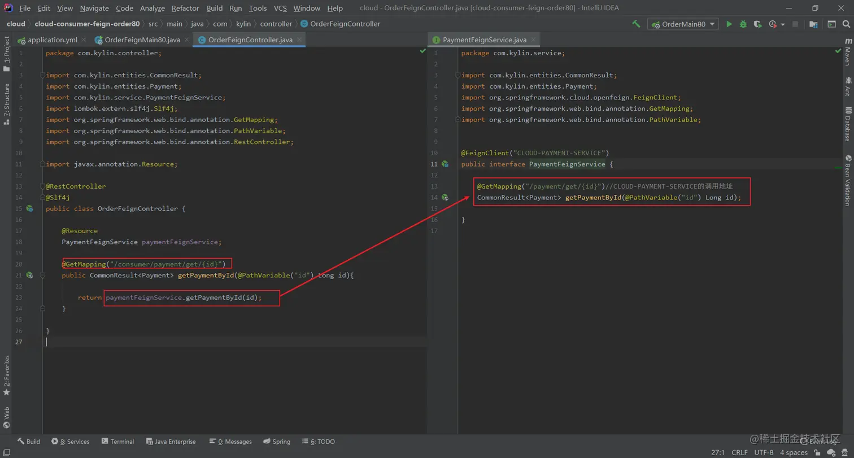Click the green inspection checkmark in OrderFeignController editor

click(x=422, y=51)
